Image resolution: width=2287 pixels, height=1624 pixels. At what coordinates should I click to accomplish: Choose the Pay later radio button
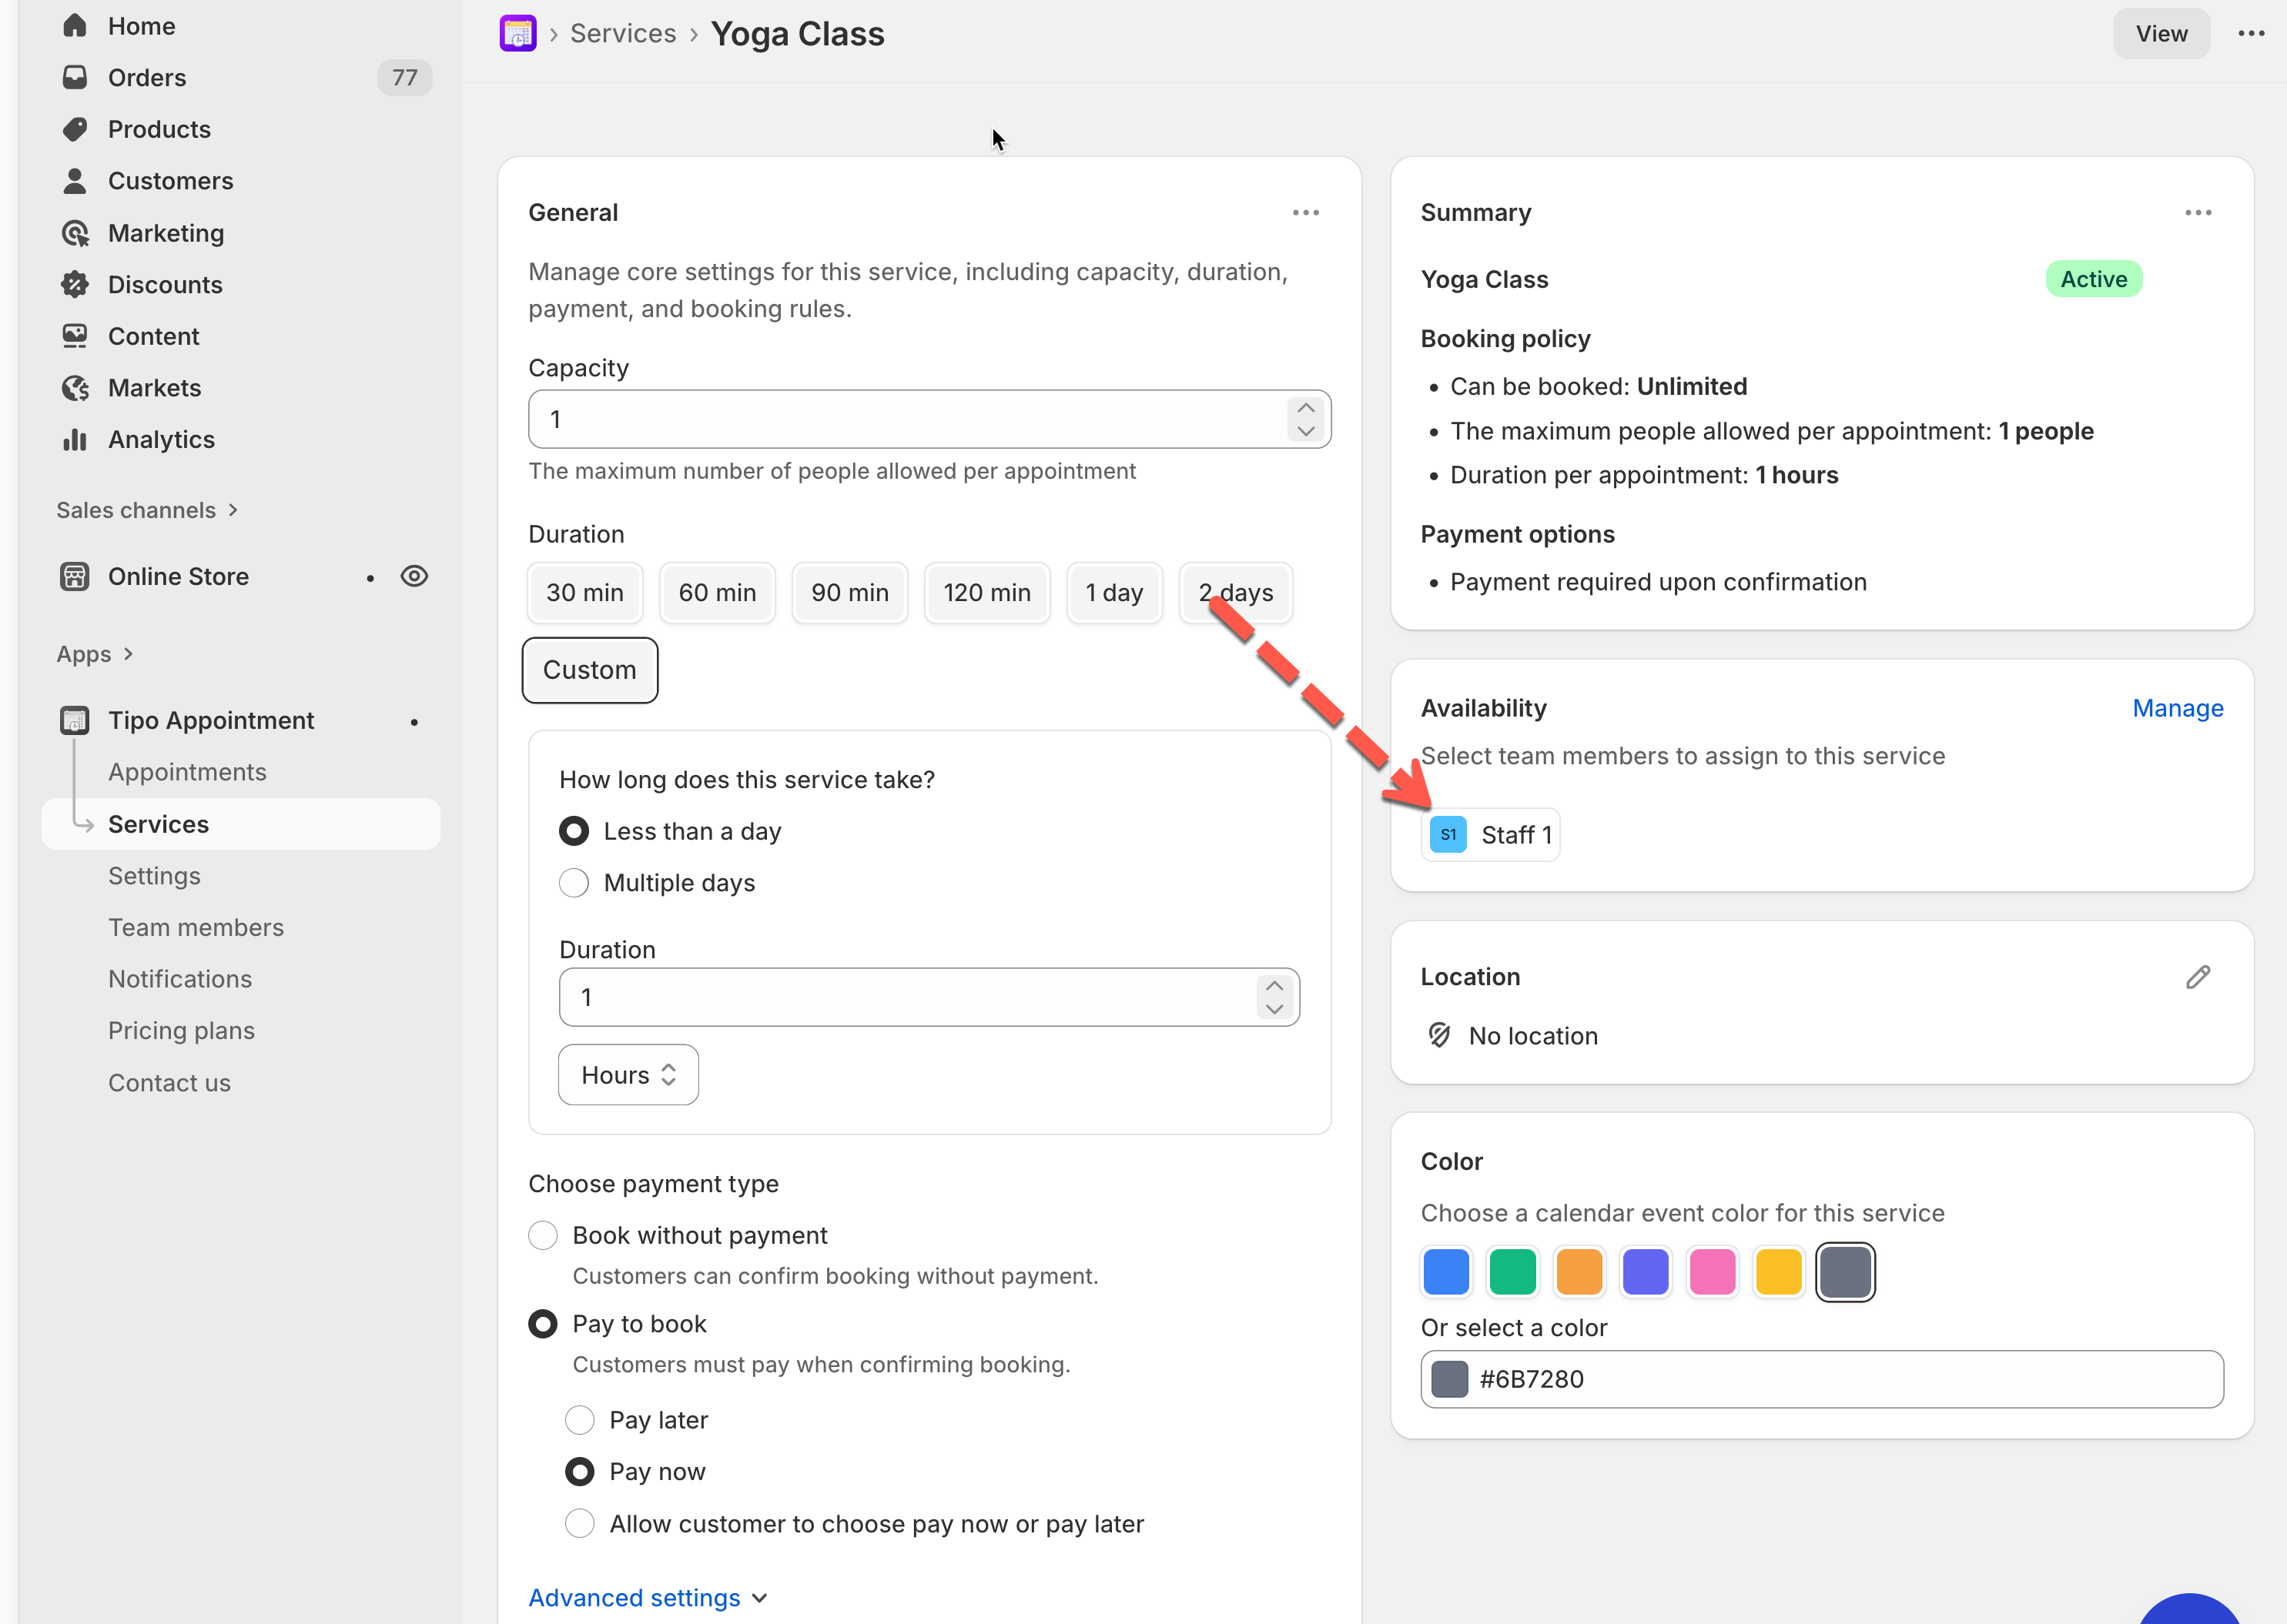[x=579, y=1420]
